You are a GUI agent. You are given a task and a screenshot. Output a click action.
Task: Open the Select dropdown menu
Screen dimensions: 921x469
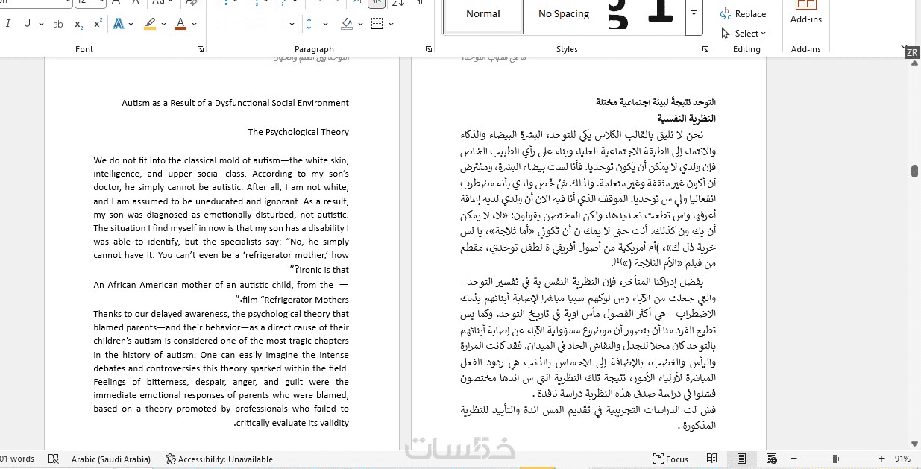[744, 33]
